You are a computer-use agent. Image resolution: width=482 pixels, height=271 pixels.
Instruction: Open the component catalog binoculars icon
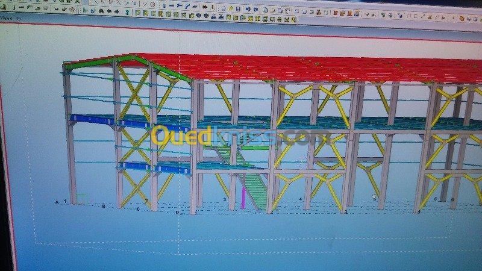click(x=101, y=11)
